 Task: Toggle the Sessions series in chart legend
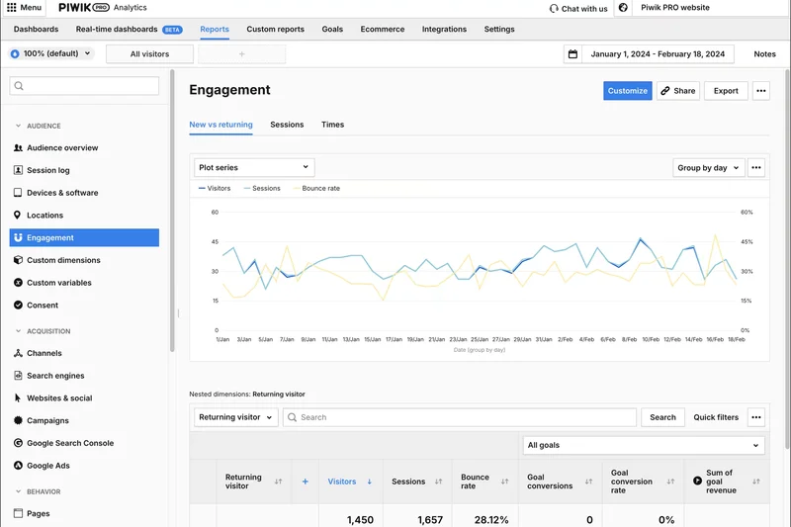coord(262,188)
